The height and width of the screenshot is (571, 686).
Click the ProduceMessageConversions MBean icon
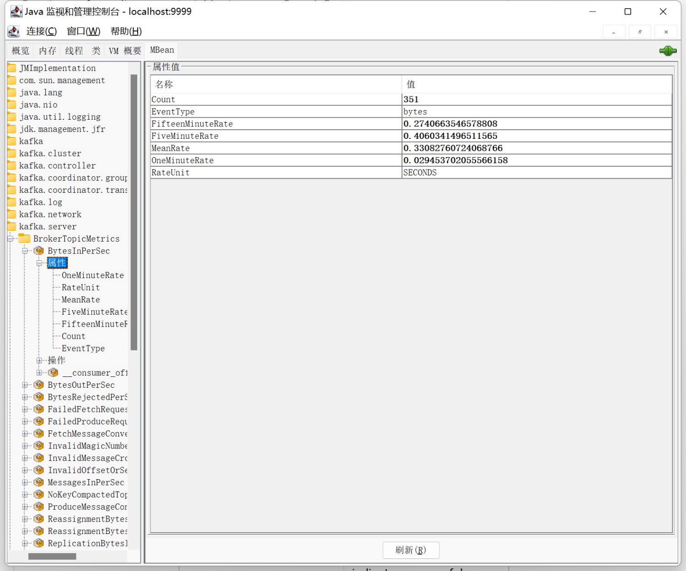pyautogui.click(x=39, y=507)
